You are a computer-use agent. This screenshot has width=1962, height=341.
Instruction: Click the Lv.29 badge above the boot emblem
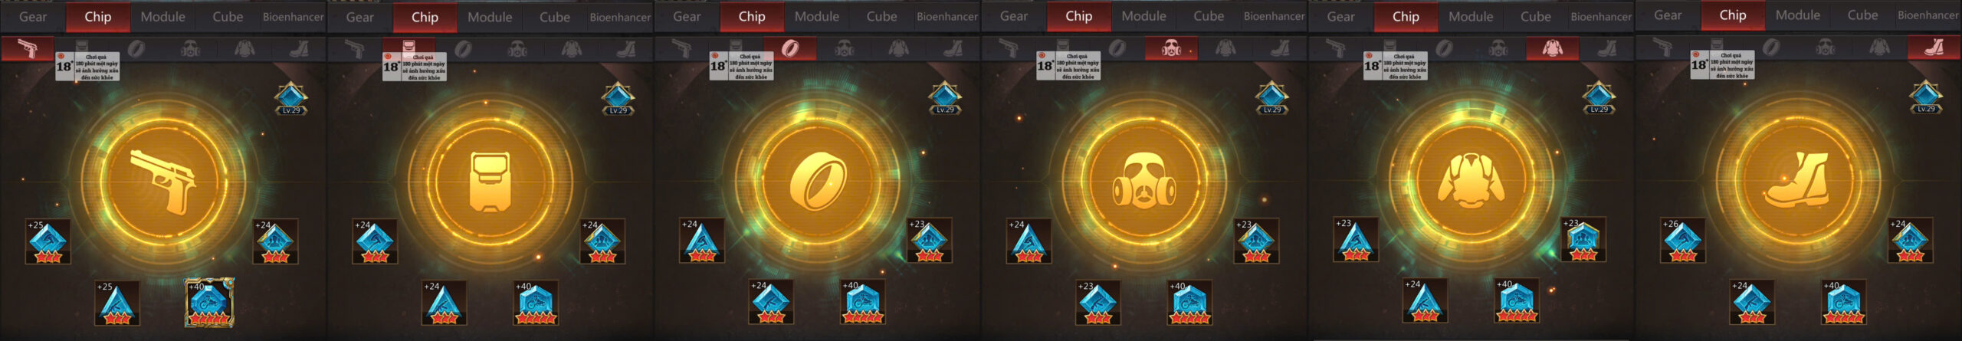pyautogui.click(x=1926, y=98)
